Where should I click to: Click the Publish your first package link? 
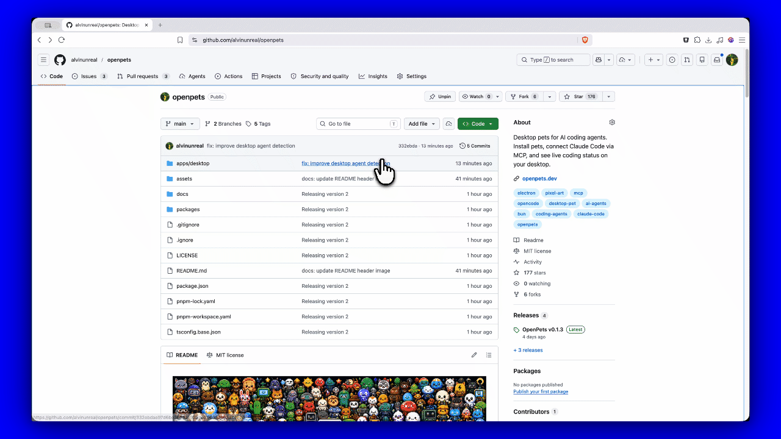pos(541,391)
